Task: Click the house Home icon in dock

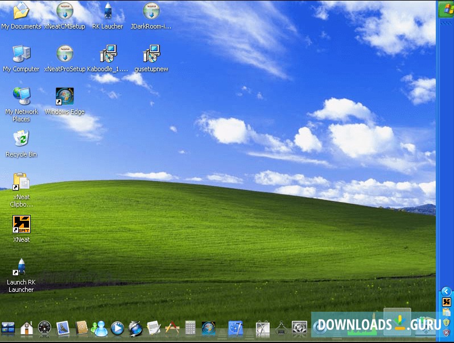Action: [x=26, y=328]
